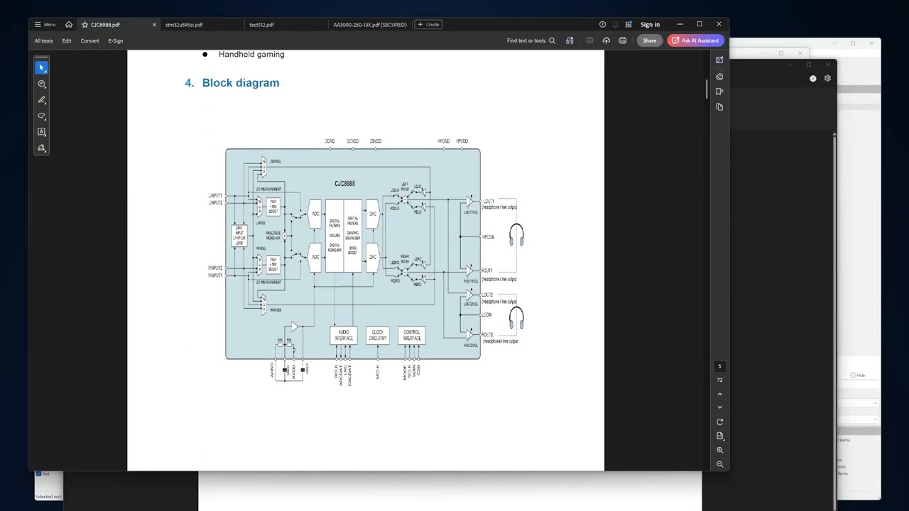Viewport: 909px width, 511px height.
Task: Open the E-Sign menu
Action: [116, 40]
